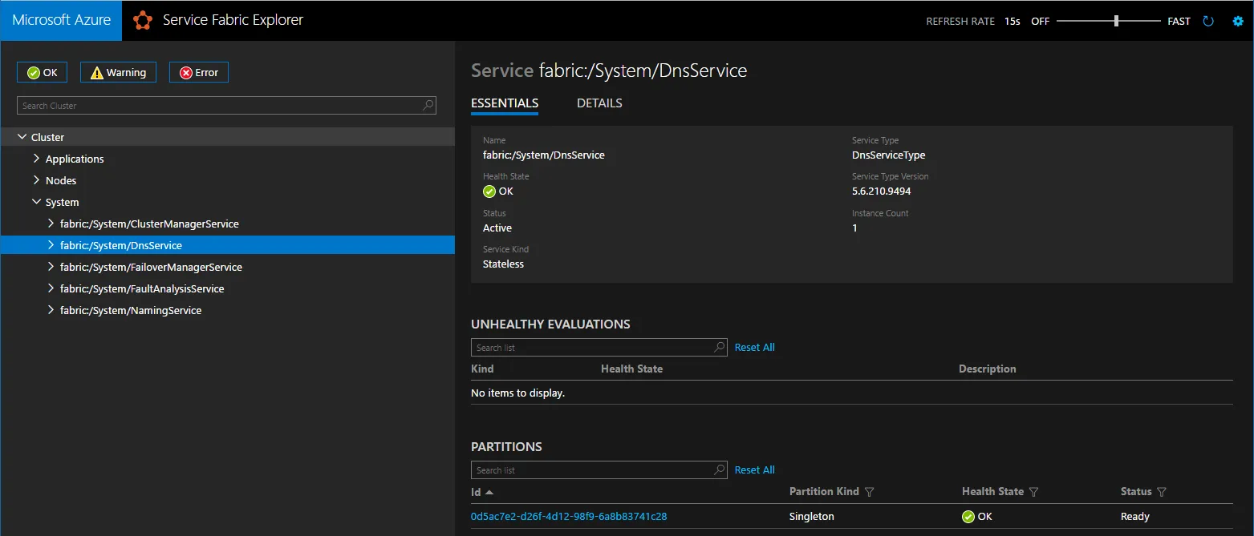Screen dimensions: 1254x536
Task: Open the settings gear icon
Action: [x=1237, y=22]
